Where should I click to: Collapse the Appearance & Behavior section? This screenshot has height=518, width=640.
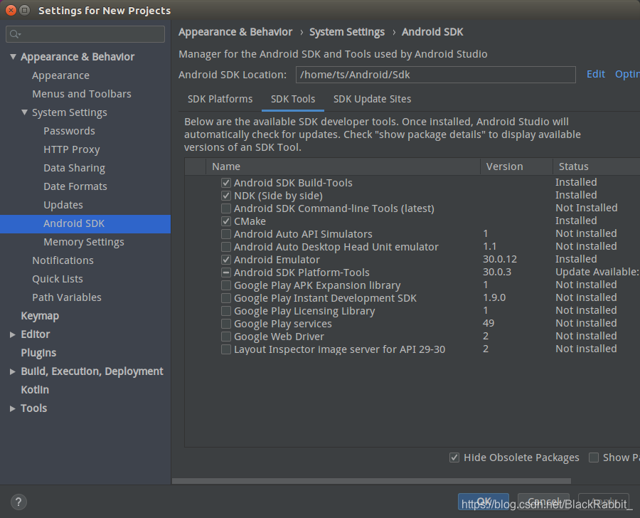tap(13, 57)
